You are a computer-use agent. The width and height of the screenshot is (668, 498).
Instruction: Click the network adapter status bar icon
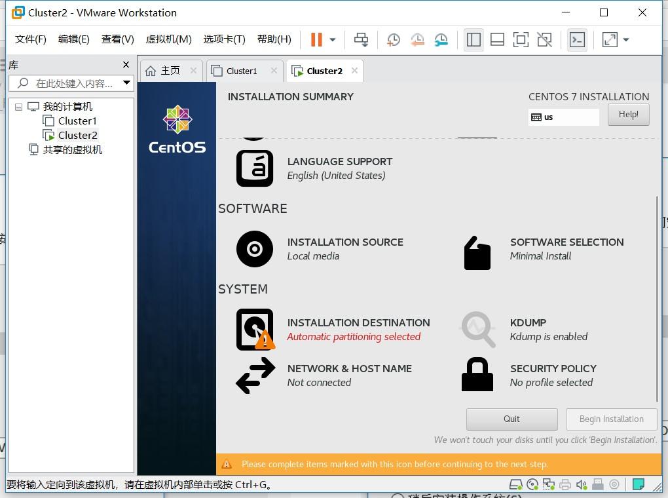click(548, 485)
